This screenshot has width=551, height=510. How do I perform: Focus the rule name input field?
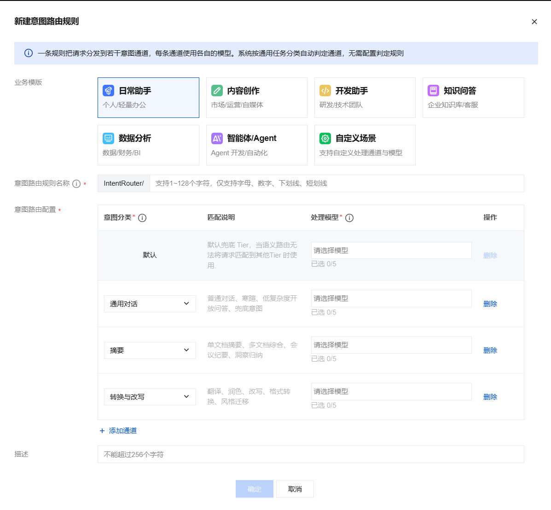coord(336,183)
